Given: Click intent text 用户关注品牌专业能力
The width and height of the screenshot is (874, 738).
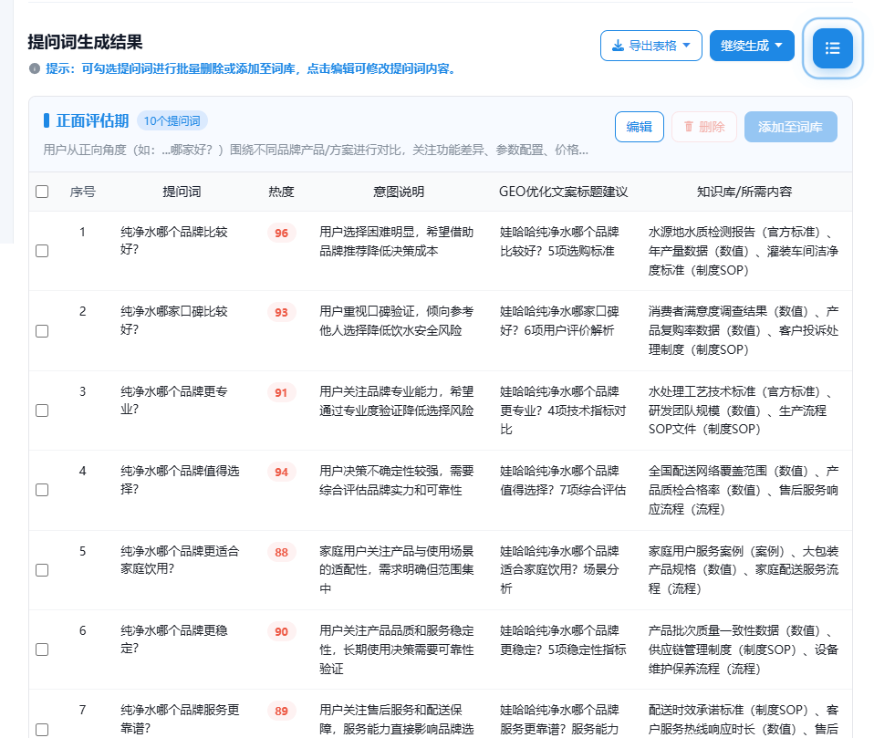Looking at the screenshot, I should 379,391.
